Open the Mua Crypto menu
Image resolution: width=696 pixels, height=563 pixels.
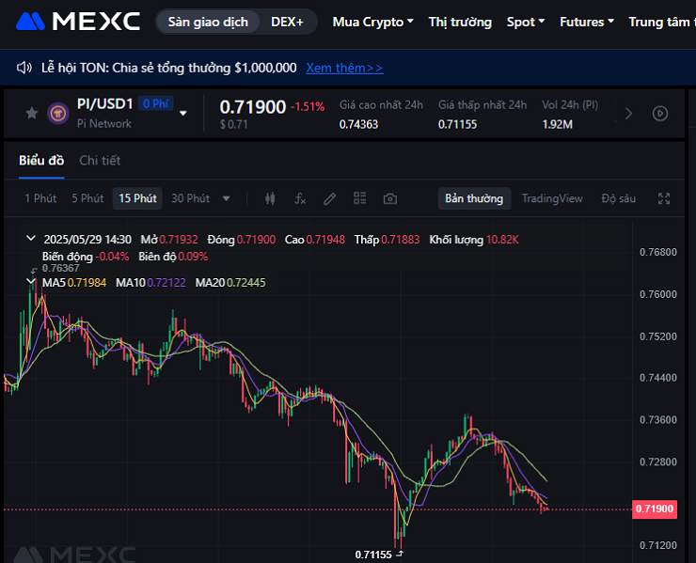pos(372,22)
